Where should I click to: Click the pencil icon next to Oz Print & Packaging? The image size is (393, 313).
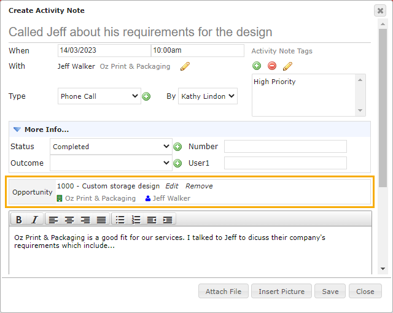point(185,66)
